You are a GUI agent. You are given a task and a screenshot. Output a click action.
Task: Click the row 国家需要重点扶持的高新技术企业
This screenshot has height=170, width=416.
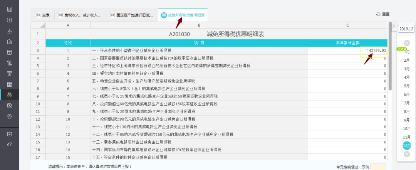(199, 58)
